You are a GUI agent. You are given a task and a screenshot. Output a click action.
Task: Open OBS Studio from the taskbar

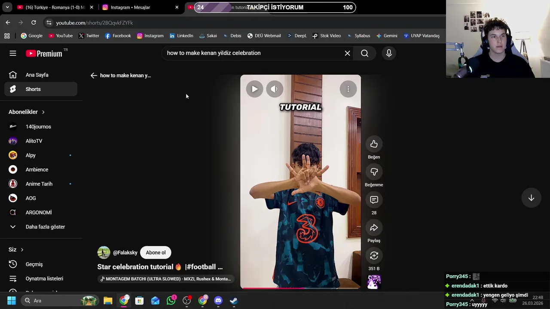pyautogui.click(x=187, y=301)
